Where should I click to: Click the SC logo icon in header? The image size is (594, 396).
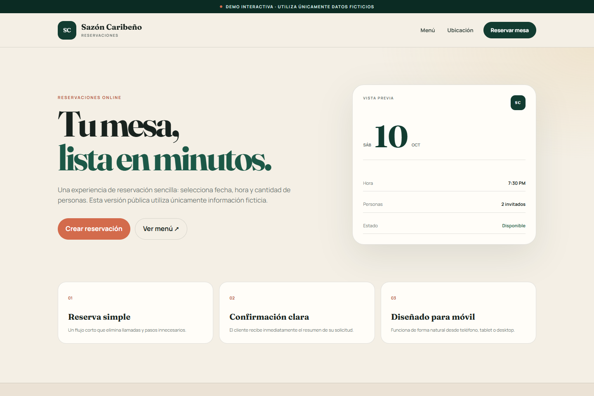coord(67,30)
